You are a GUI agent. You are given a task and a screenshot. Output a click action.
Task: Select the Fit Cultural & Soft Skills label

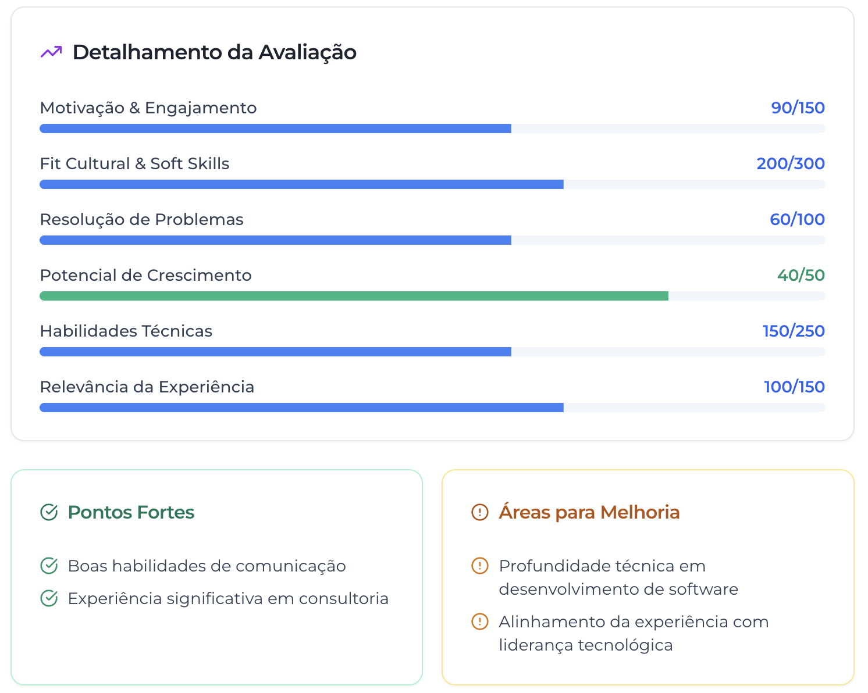(x=134, y=163)
